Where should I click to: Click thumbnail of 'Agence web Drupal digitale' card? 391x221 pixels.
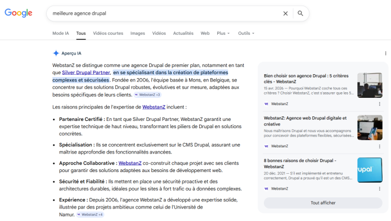370,128
